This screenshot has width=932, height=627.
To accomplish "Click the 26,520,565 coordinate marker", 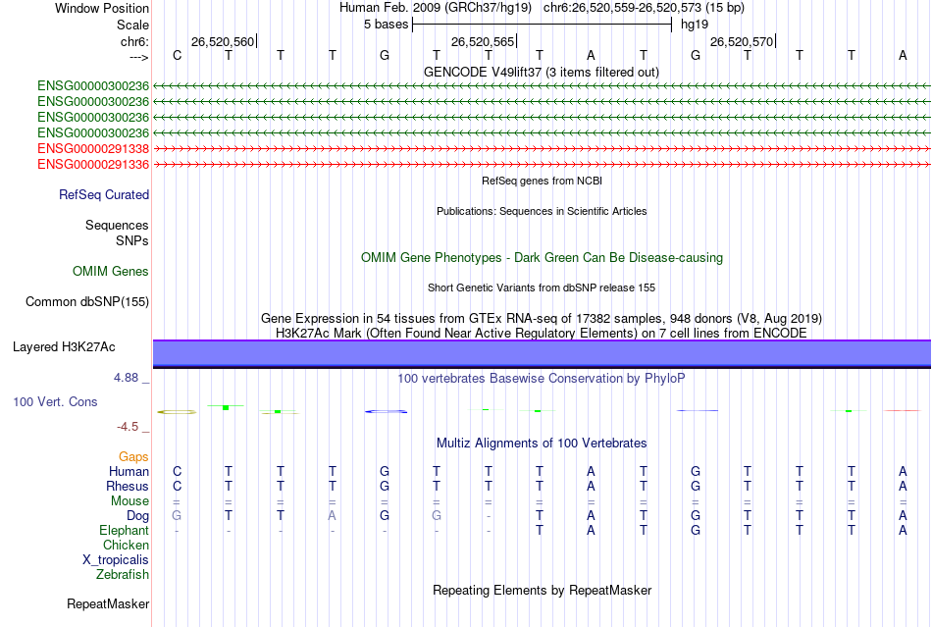I will point(482,41).
